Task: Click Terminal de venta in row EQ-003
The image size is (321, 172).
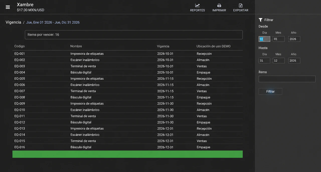Action: tap(83, 66)
